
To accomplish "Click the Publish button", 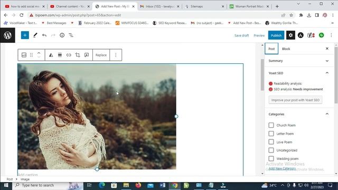I will point(276,35).
